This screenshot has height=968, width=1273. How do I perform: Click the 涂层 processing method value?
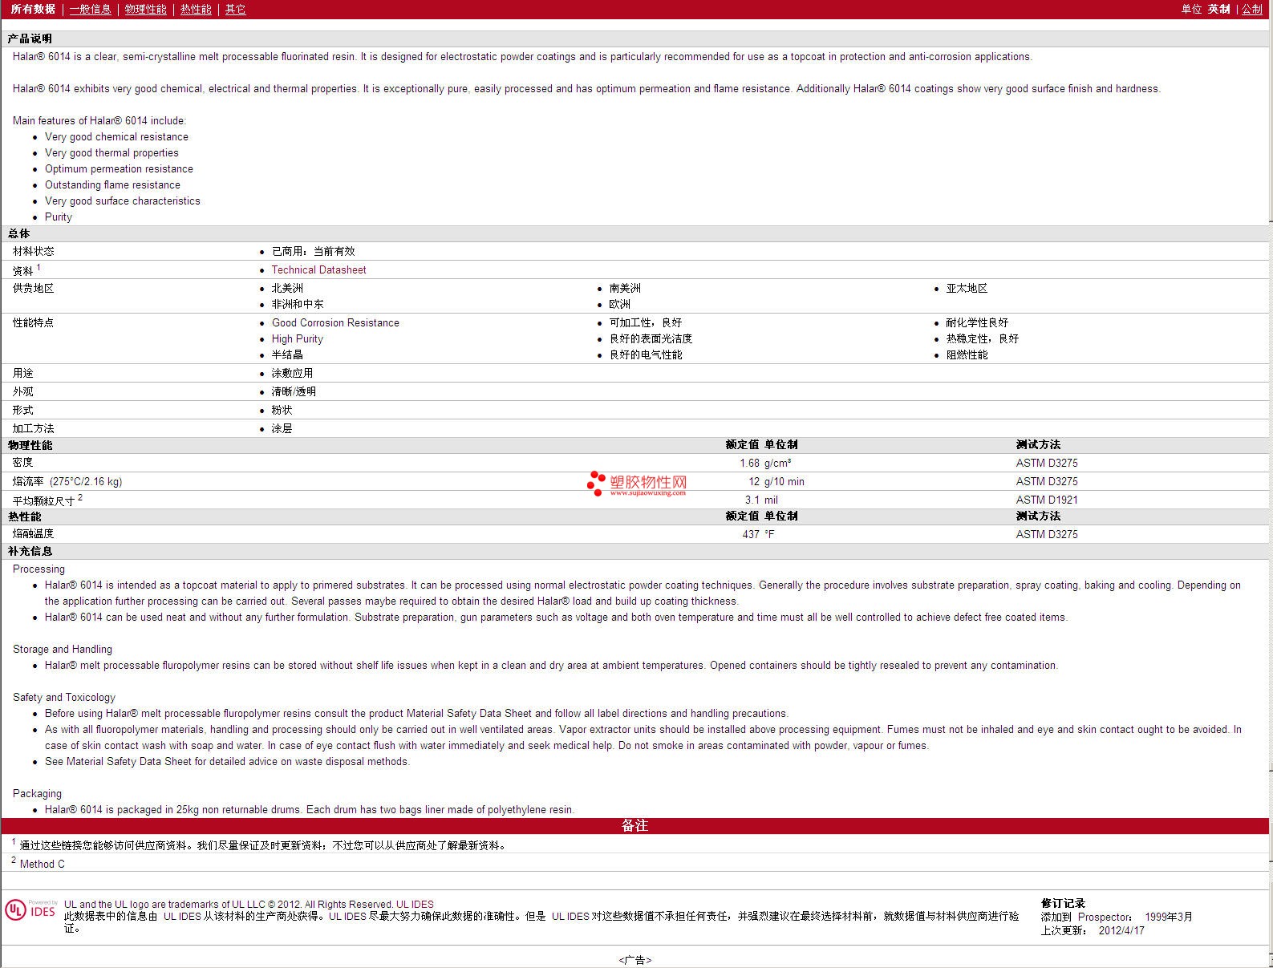(x=282, y=428)
